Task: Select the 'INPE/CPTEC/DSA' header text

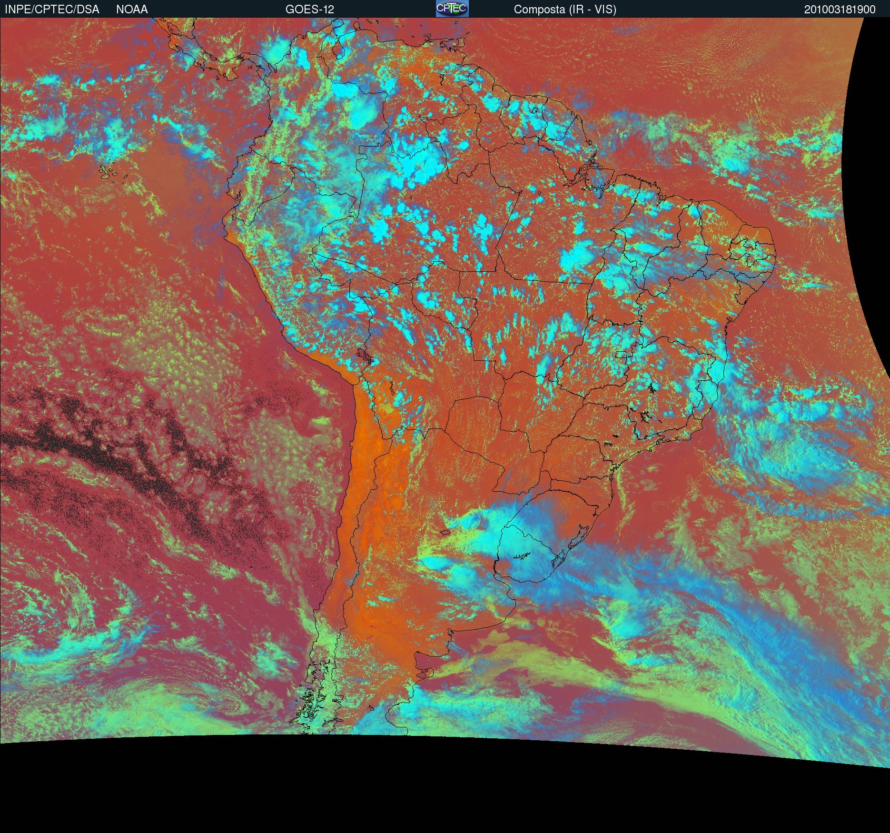Action: point(52,10)
